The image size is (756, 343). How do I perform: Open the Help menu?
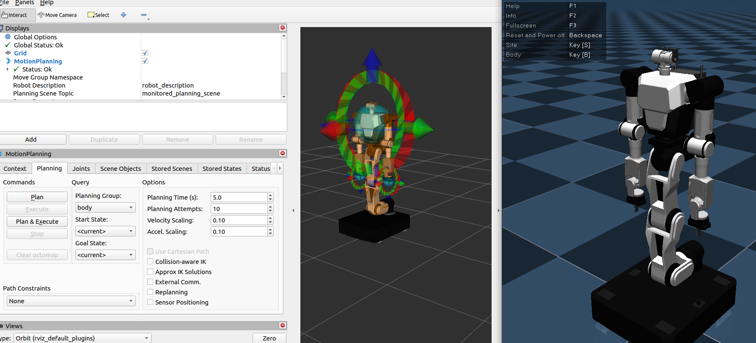(47, 3)
